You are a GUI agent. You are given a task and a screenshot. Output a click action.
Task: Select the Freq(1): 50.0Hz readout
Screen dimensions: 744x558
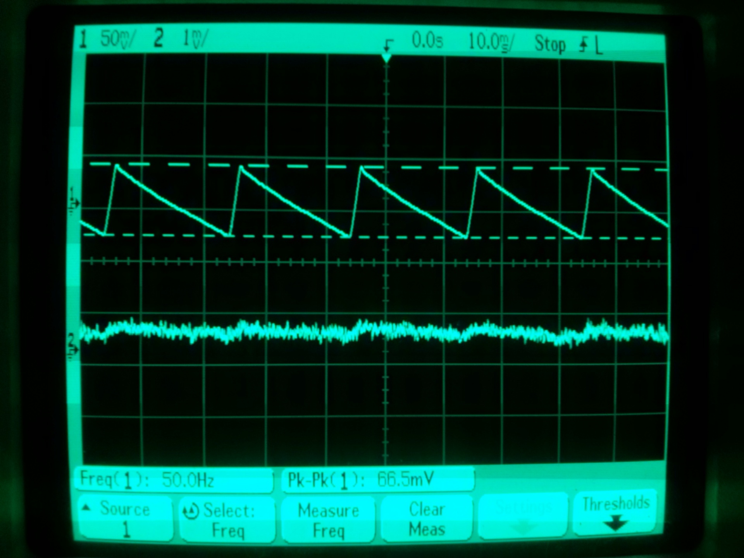[x=147, y=480]
